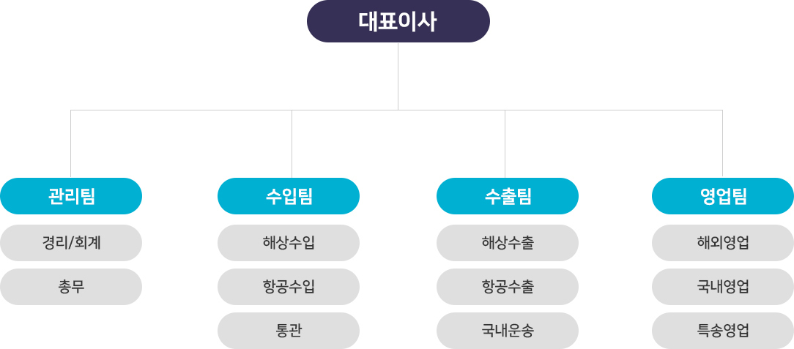Select the 수입팀 team header
This screenshot has width=794, height=349.
point(289,196)
